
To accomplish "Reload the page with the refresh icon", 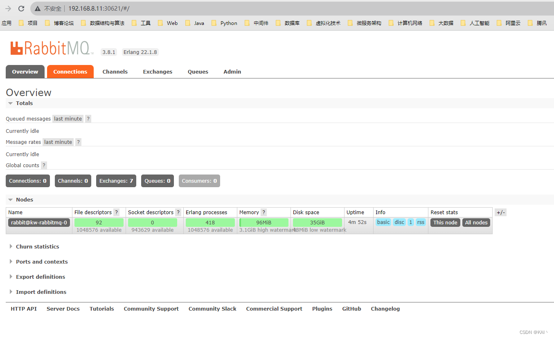I will click(x=22, y=8).
